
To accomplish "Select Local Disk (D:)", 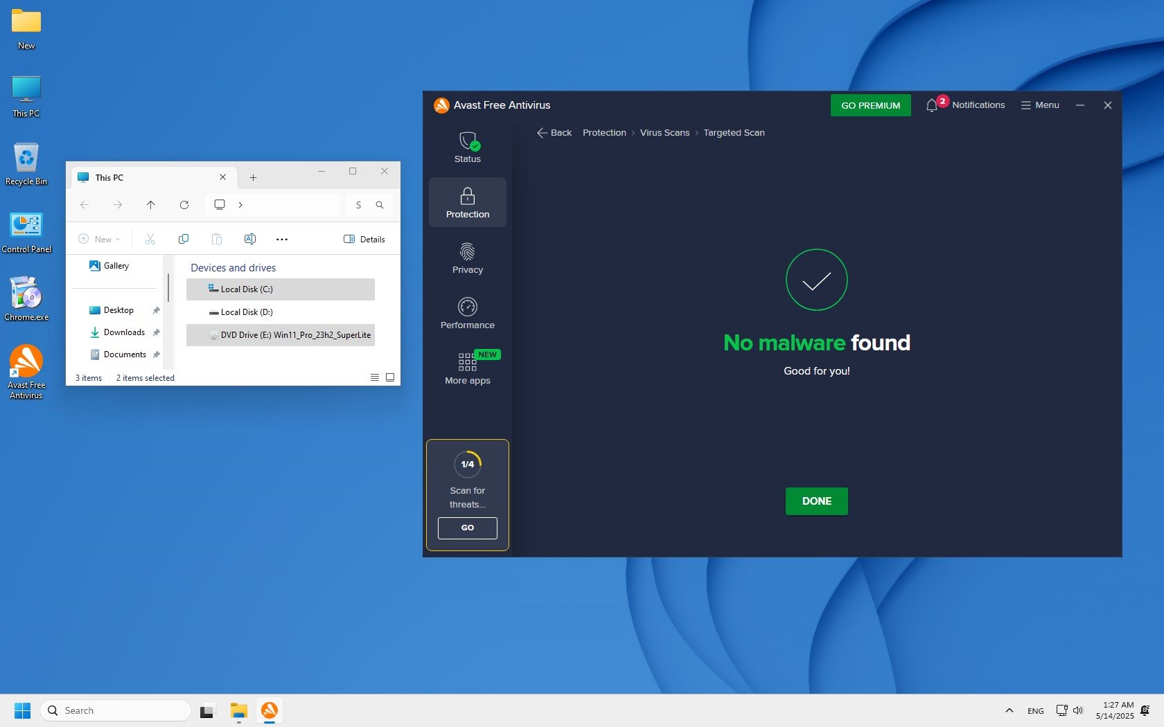I will click(281, 312).
